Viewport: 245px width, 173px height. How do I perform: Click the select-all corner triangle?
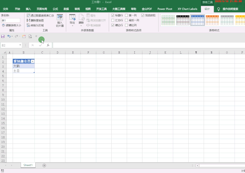(x=5, y=53)
